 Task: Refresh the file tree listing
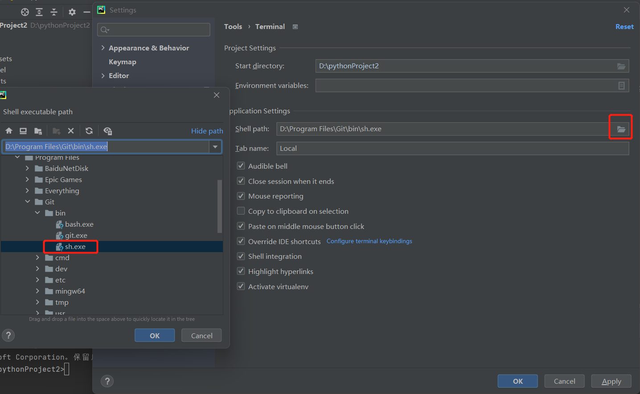click(89, 131)
